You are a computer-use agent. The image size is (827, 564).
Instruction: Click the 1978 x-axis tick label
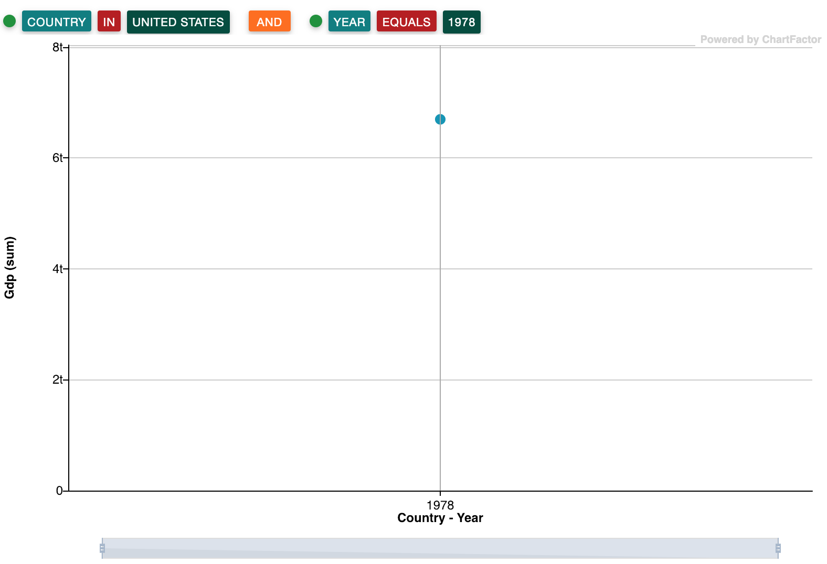click(440, 505)
